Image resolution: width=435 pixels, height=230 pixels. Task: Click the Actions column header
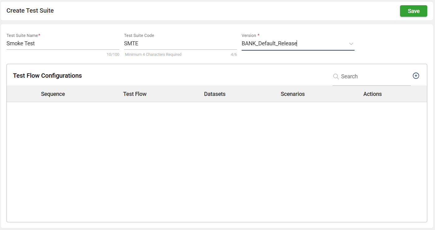point(373,94)
